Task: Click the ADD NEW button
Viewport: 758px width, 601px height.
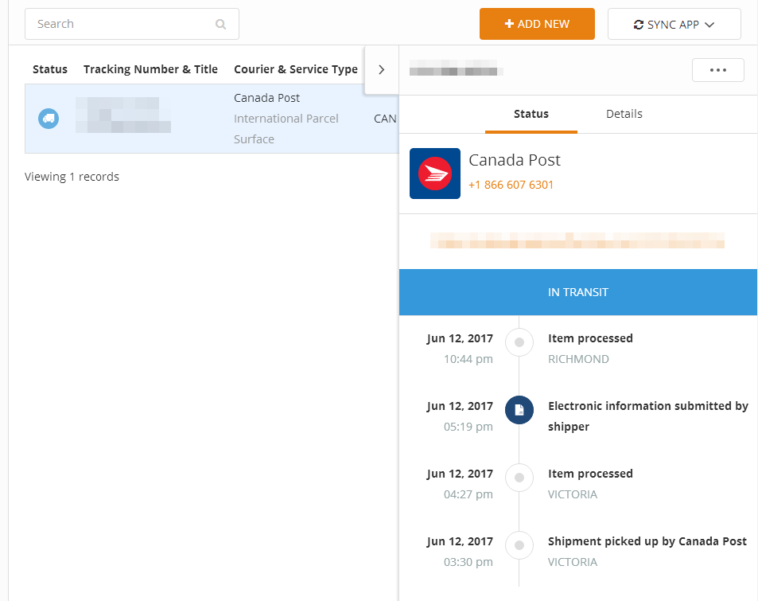Action: [x=537, y=24]
